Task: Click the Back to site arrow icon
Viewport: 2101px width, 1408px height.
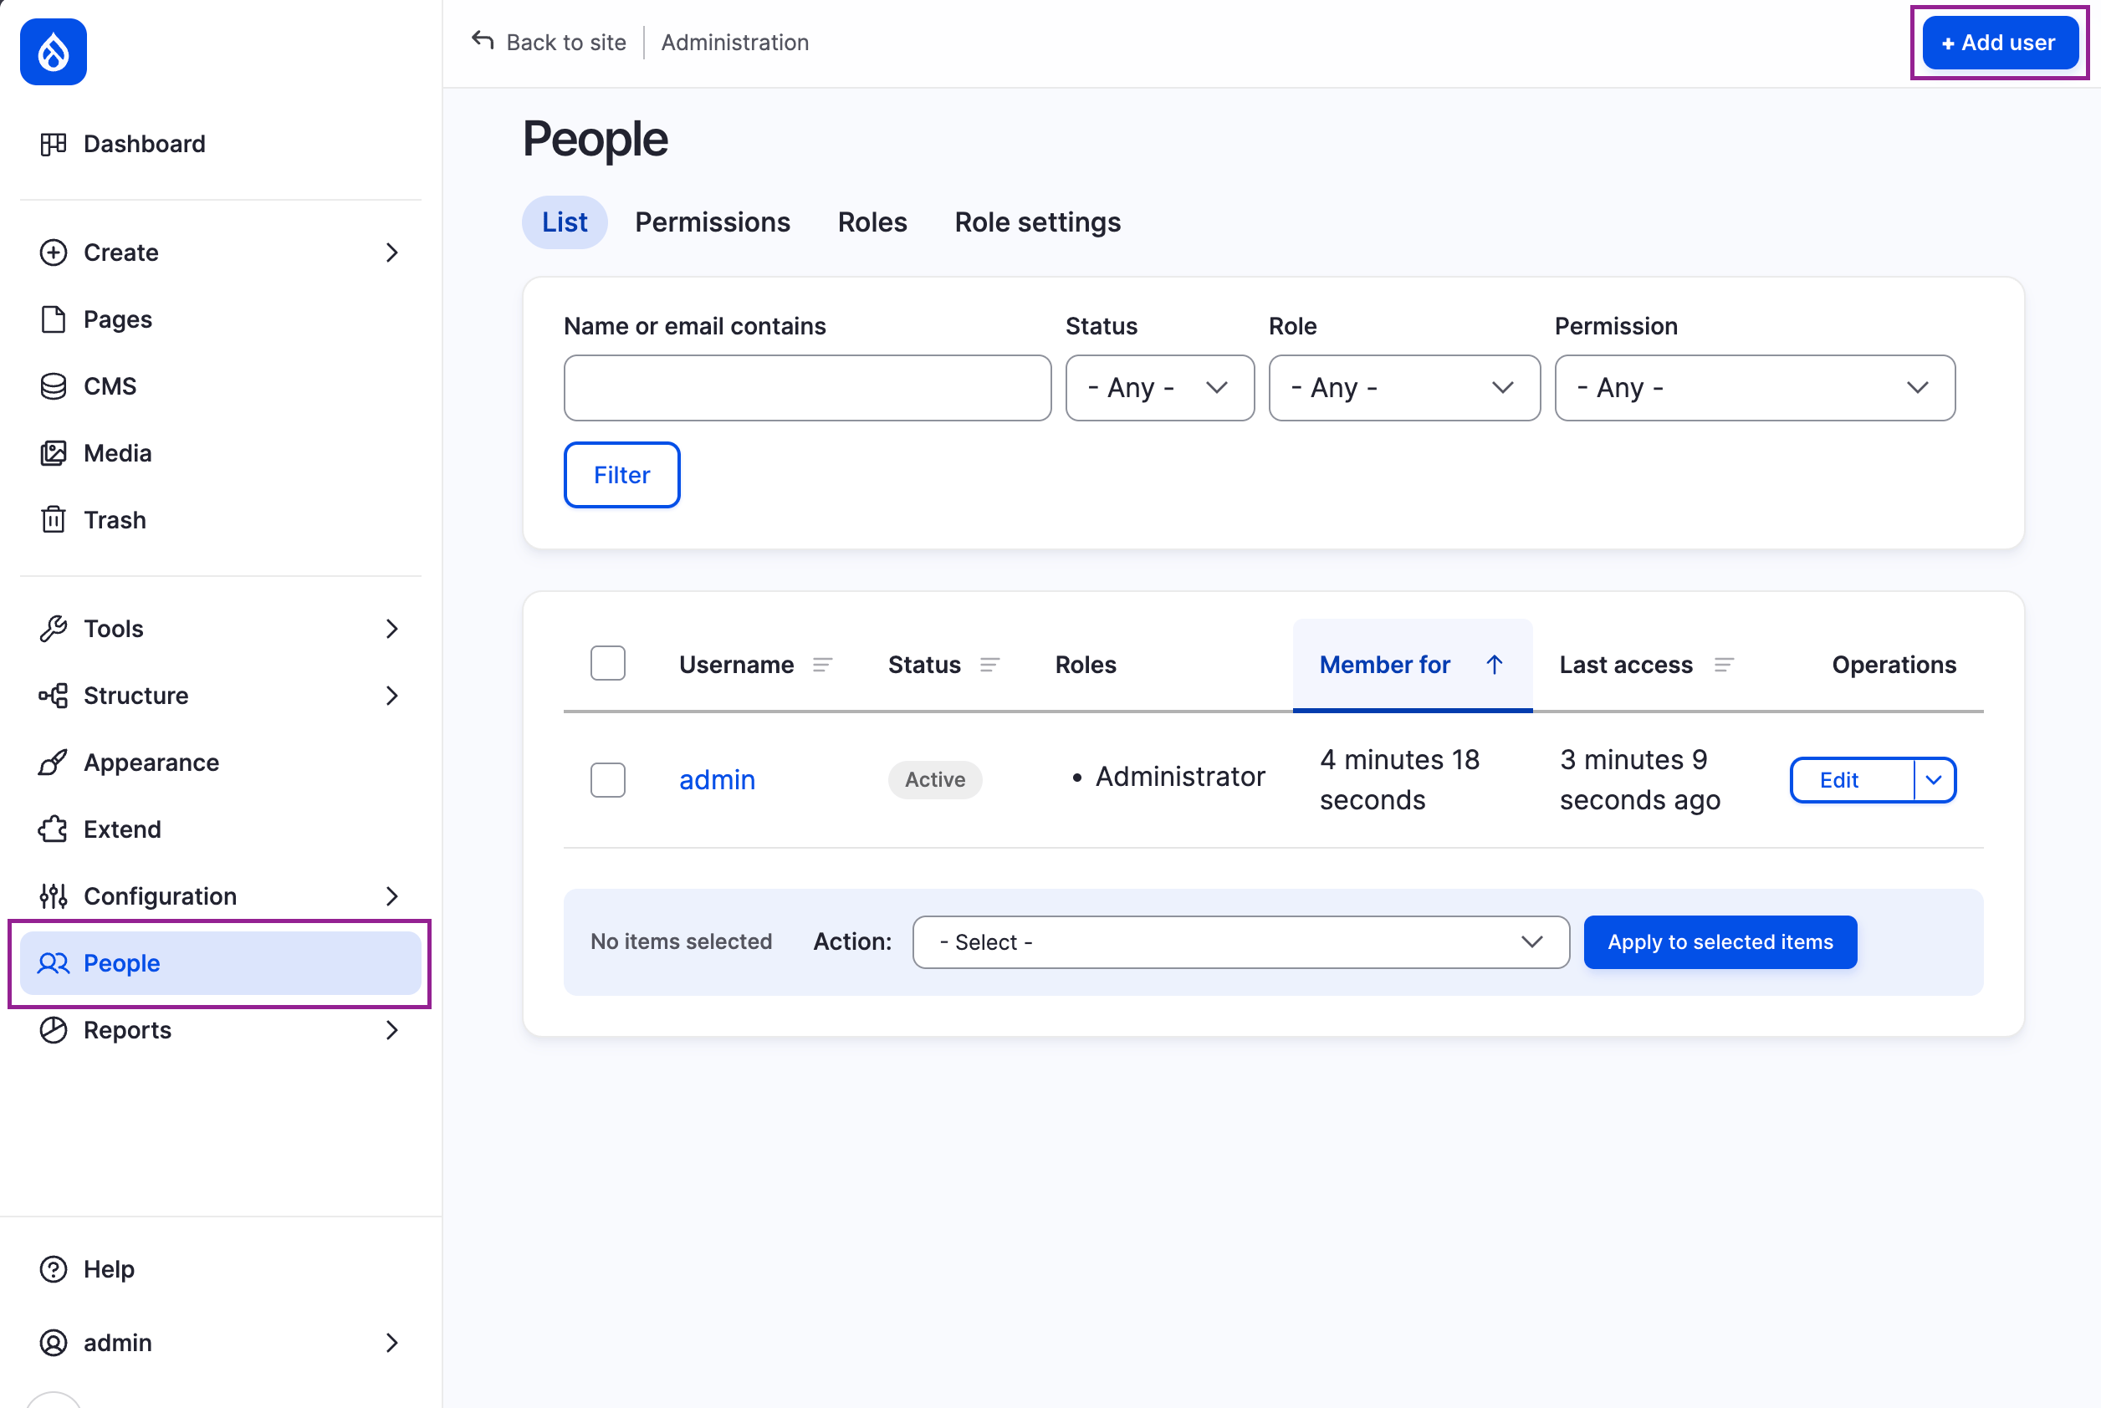Action: click(x=483, y=40)
